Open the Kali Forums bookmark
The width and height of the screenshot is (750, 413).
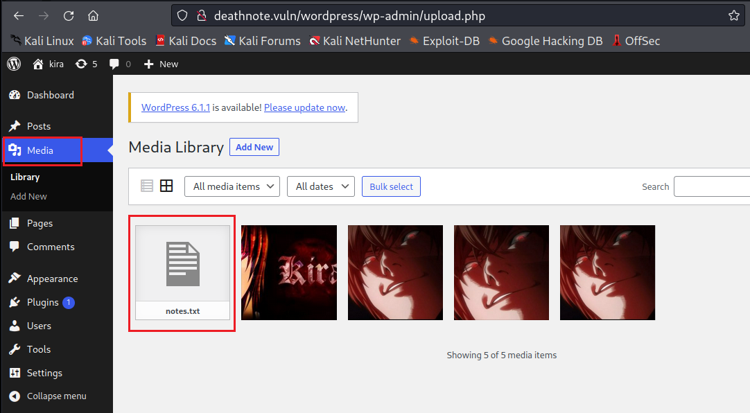tap(263, 41)
